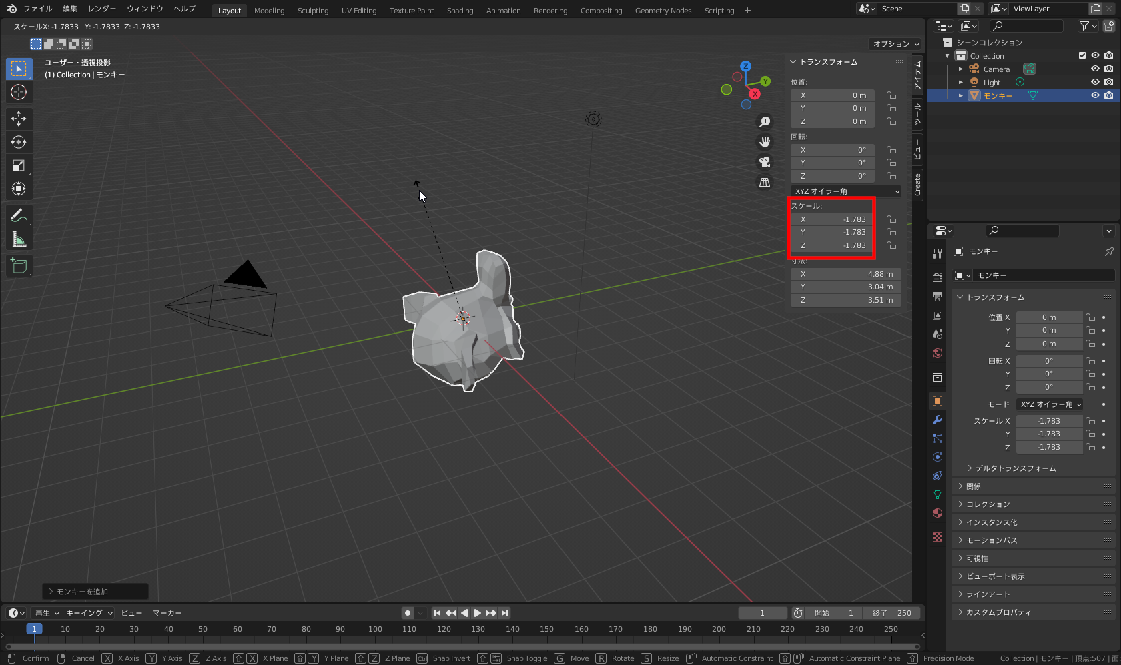Image resolution: width=1121 pixels, height=665 pixels.
Task: Click the play animation button
Action: pos(478,613)
